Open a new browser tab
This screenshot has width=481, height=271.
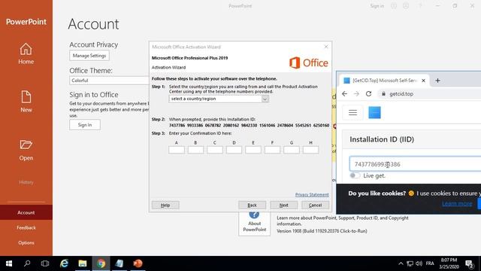[437, 81]
